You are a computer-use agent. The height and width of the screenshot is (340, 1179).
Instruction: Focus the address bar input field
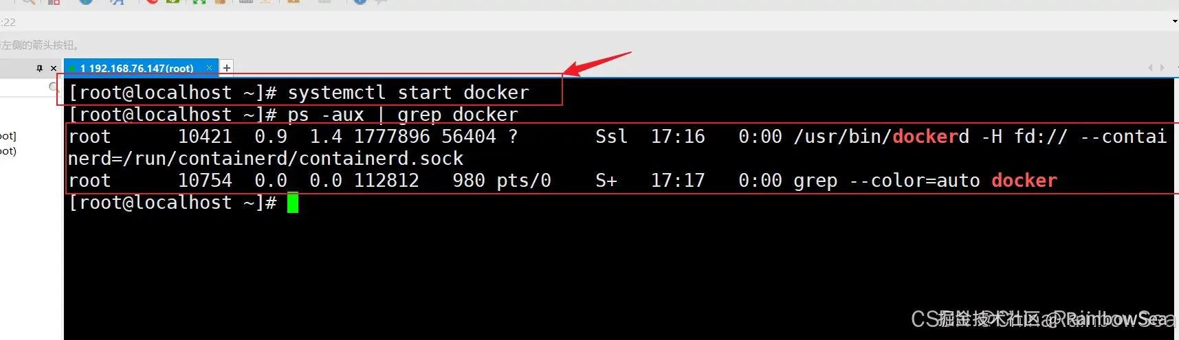pyautogui.click(x=584, y=21)
